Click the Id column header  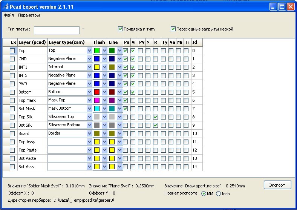pos(197,42)
